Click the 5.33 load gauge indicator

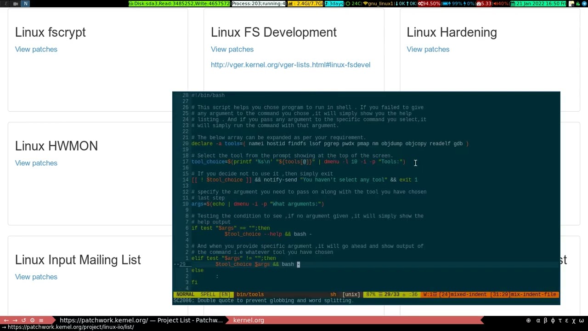484,4
